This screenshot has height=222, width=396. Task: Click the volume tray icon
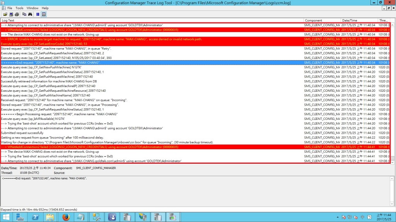coord(356,217)
